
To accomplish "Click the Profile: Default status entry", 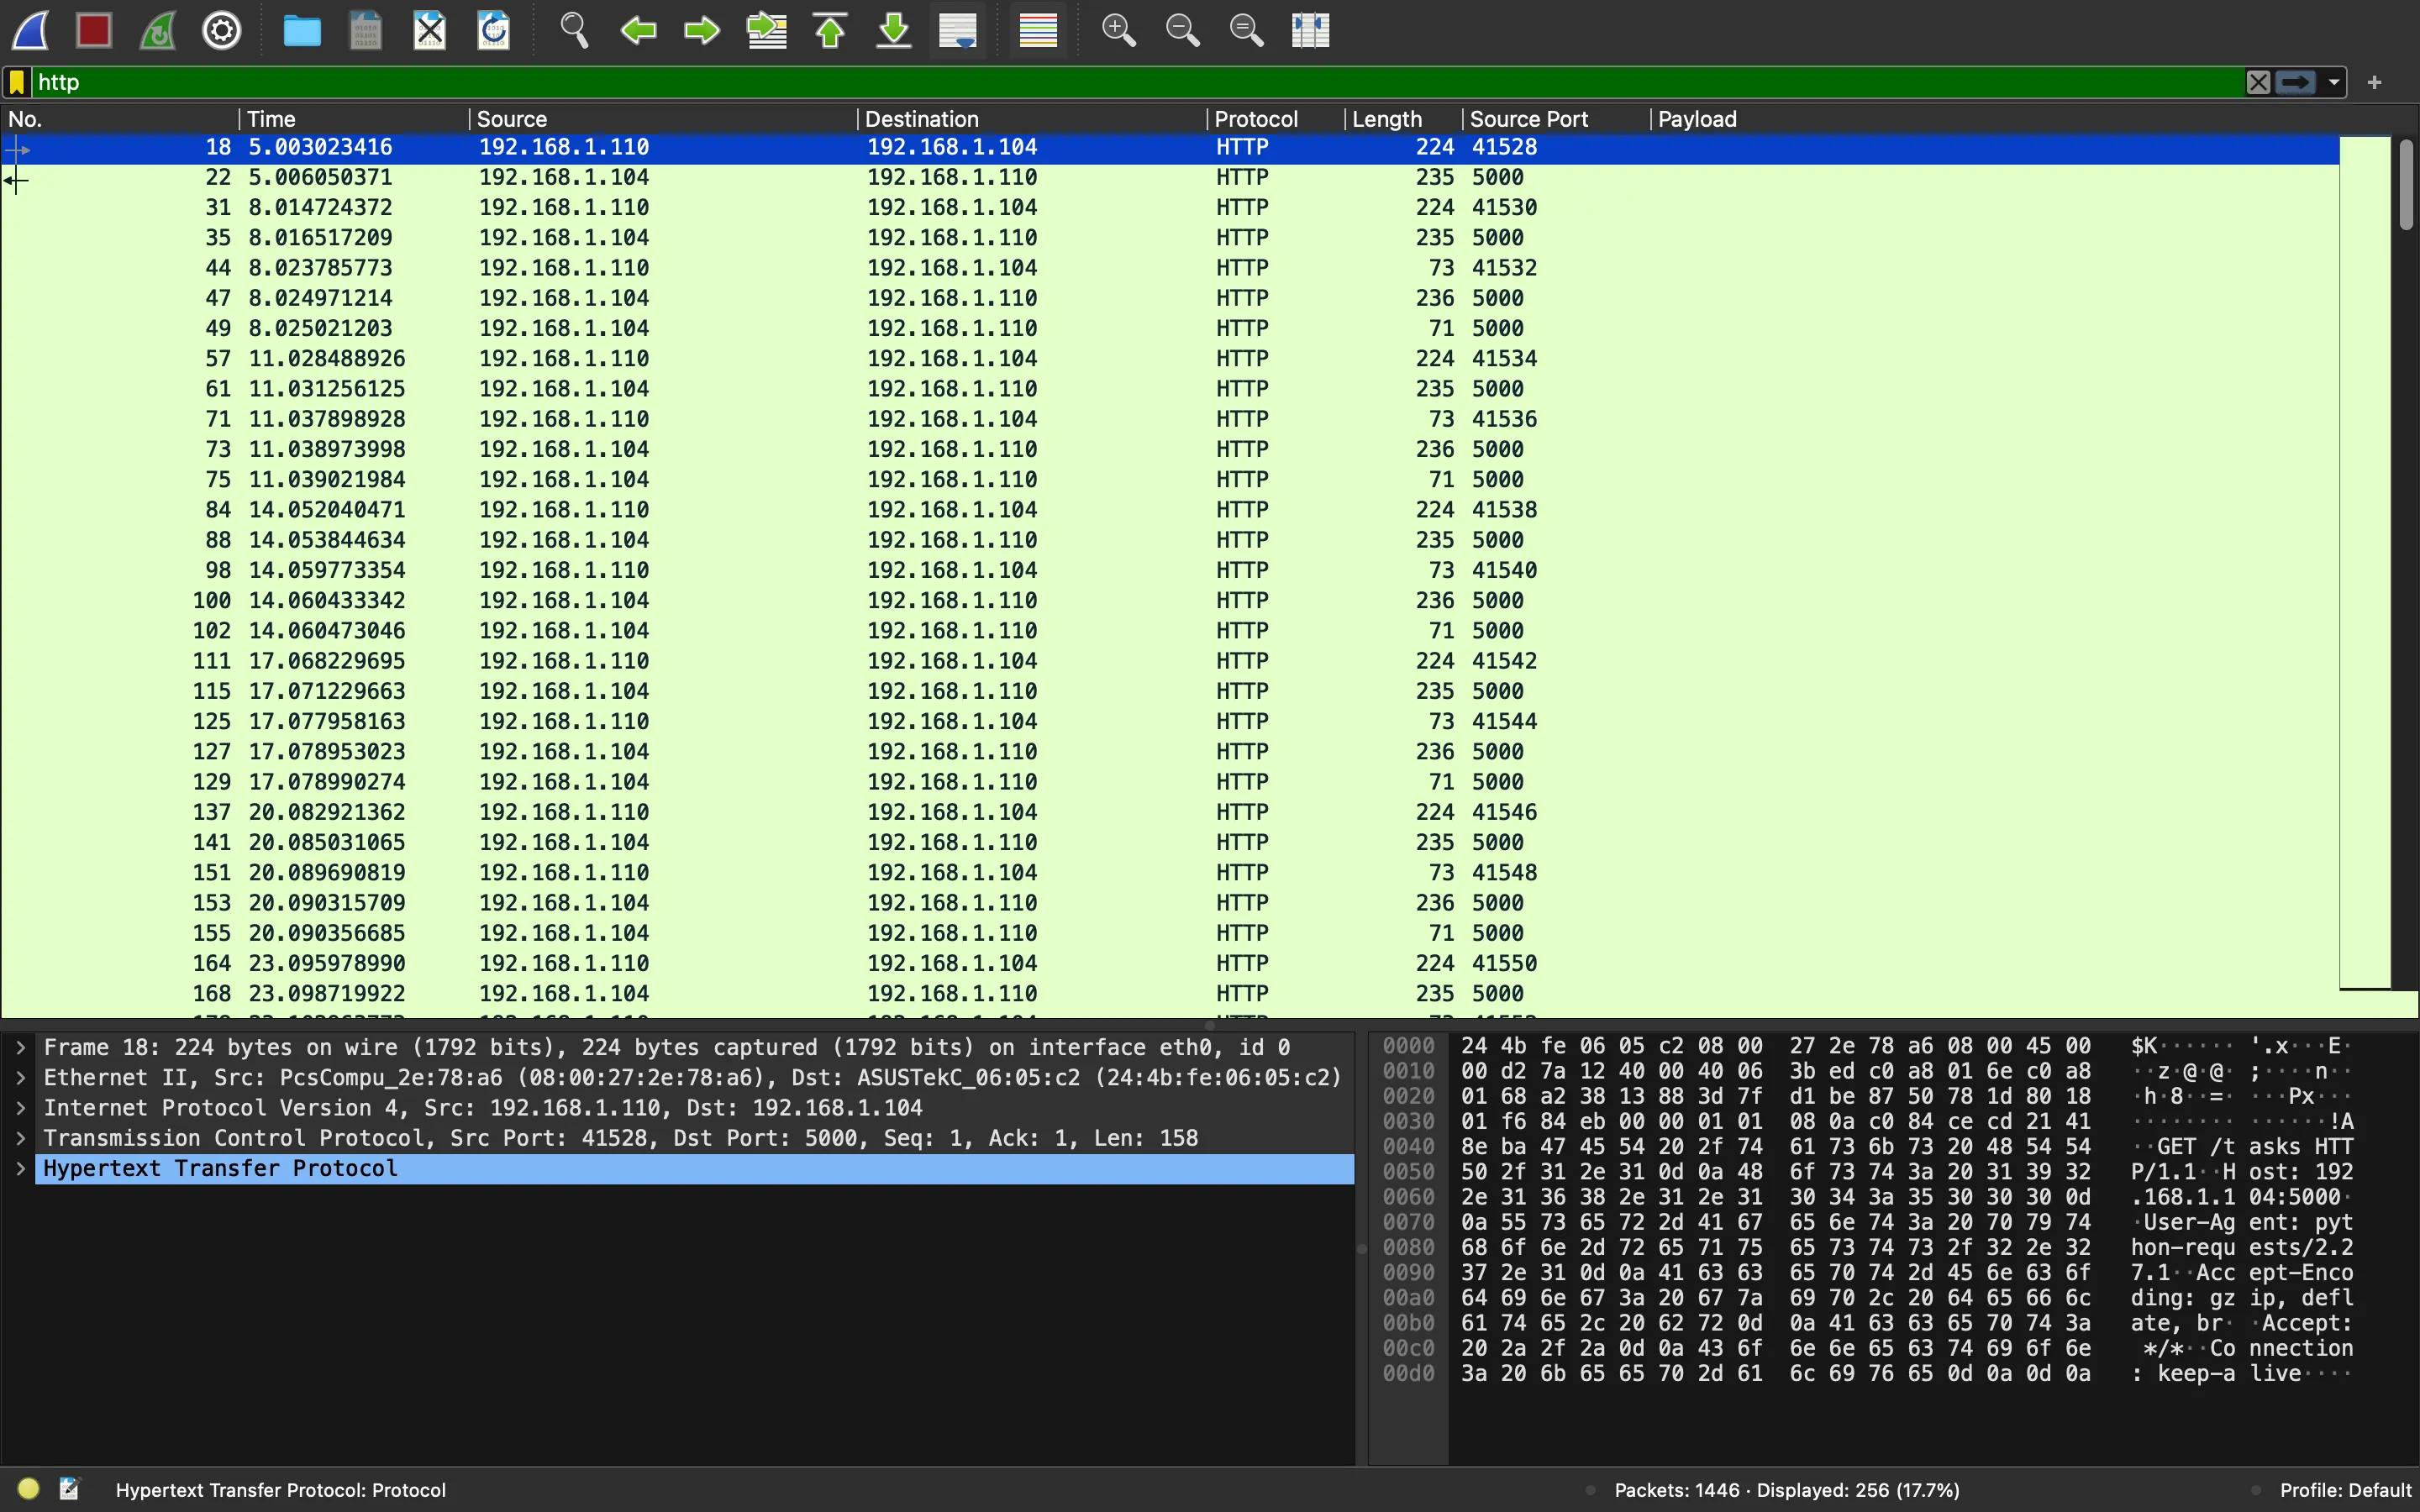I will [2345, 1490].
